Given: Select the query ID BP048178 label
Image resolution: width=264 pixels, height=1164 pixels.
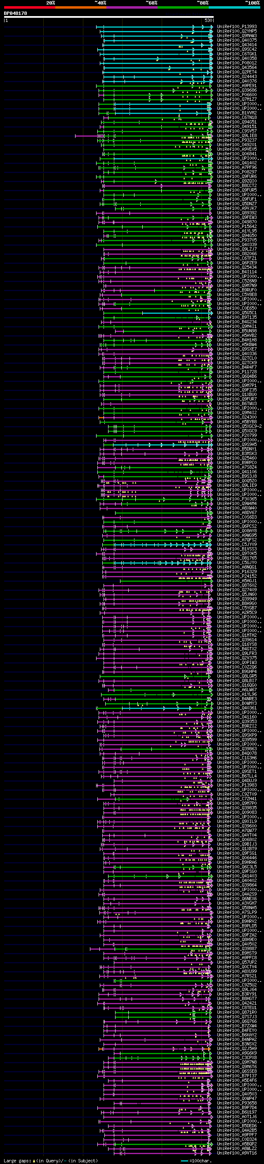Looking at the screenshot, I should click(15, 14).
